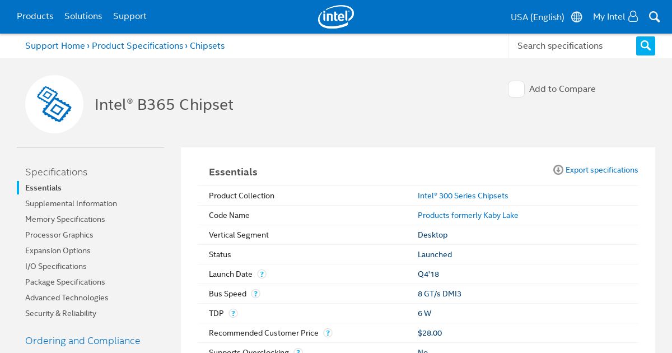Viewport: 672px width, 353px height.
Task: Open the Solutions menu
Action: 83,16
